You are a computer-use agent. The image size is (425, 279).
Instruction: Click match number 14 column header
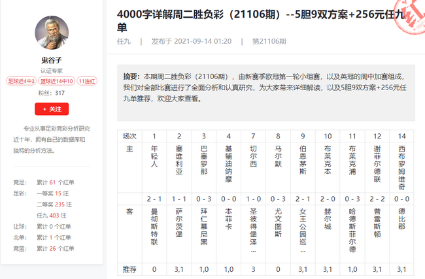401,136
